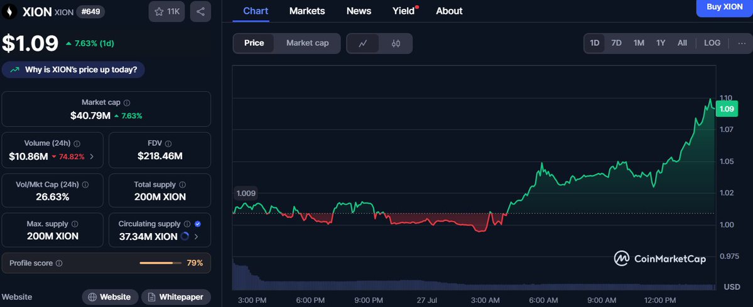Screen dimensions: 753x307
Task: Click the $1.09 price heading
Action: [30, 43]
